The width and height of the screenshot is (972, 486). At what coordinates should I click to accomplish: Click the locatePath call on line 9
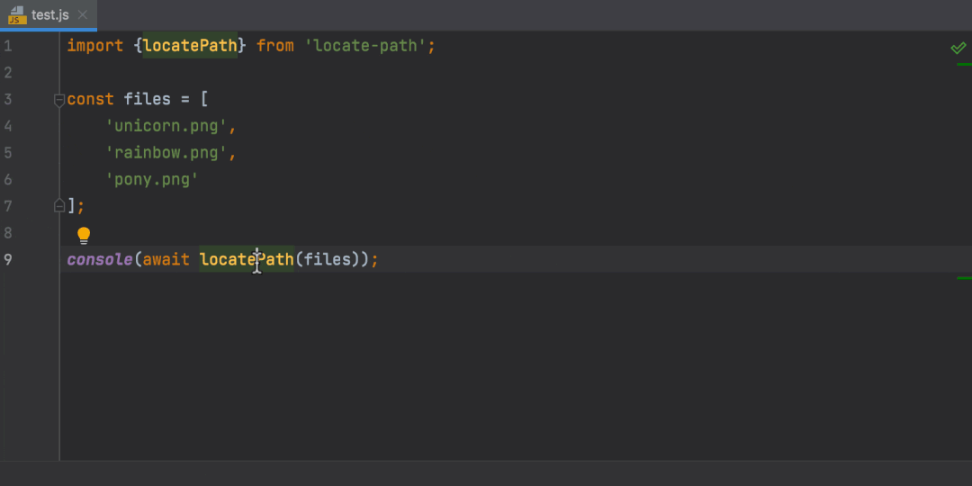click(x=247, y=259)
